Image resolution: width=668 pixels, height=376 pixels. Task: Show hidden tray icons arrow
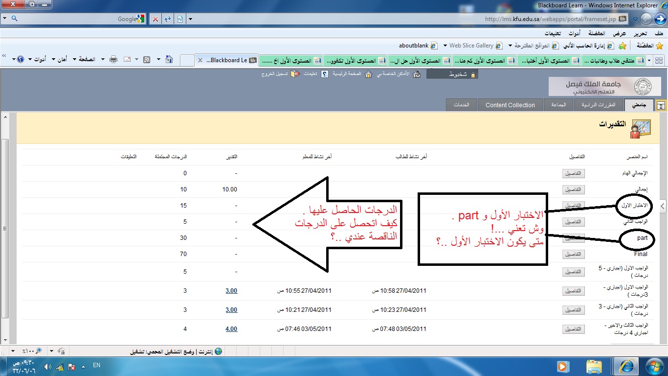[x=83, y=366]
